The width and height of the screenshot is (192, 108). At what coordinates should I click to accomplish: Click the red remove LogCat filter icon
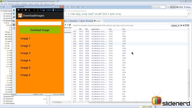67,25
